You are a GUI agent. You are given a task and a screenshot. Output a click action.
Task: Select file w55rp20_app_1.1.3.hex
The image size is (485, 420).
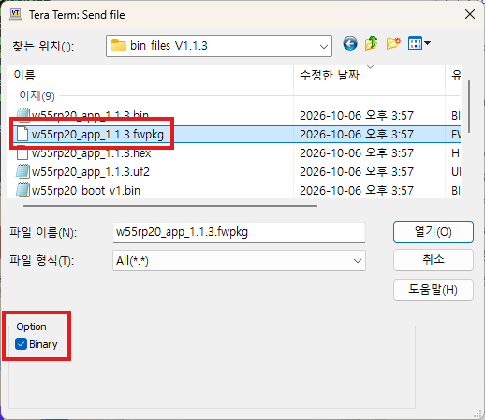[x=91, y=153]
